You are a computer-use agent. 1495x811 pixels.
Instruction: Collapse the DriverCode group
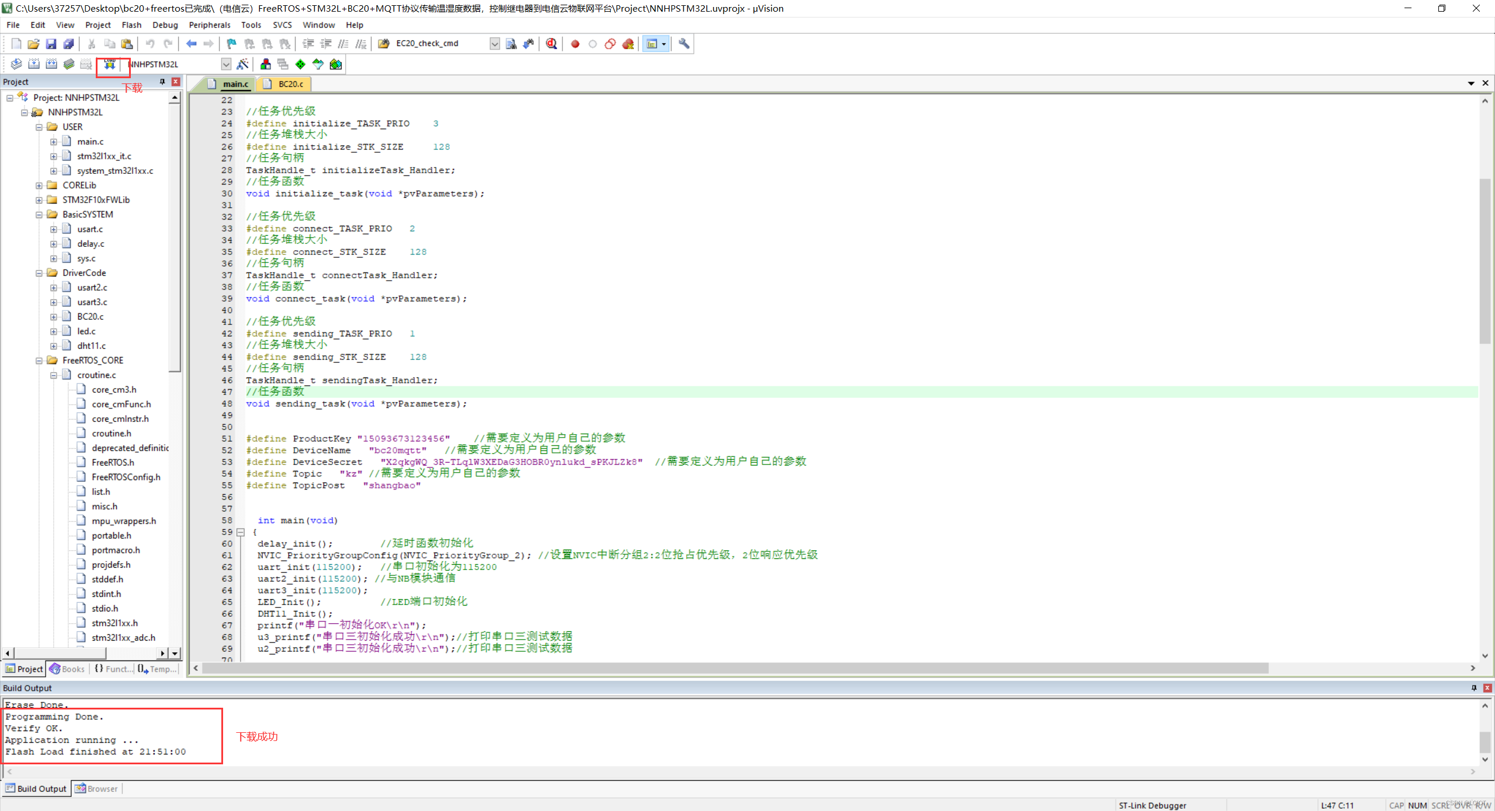[x=39, y=273]
